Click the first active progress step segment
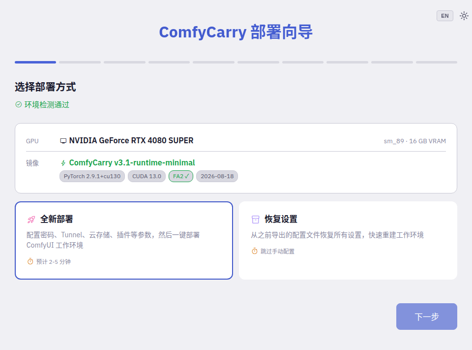 (x=35, y=63)
